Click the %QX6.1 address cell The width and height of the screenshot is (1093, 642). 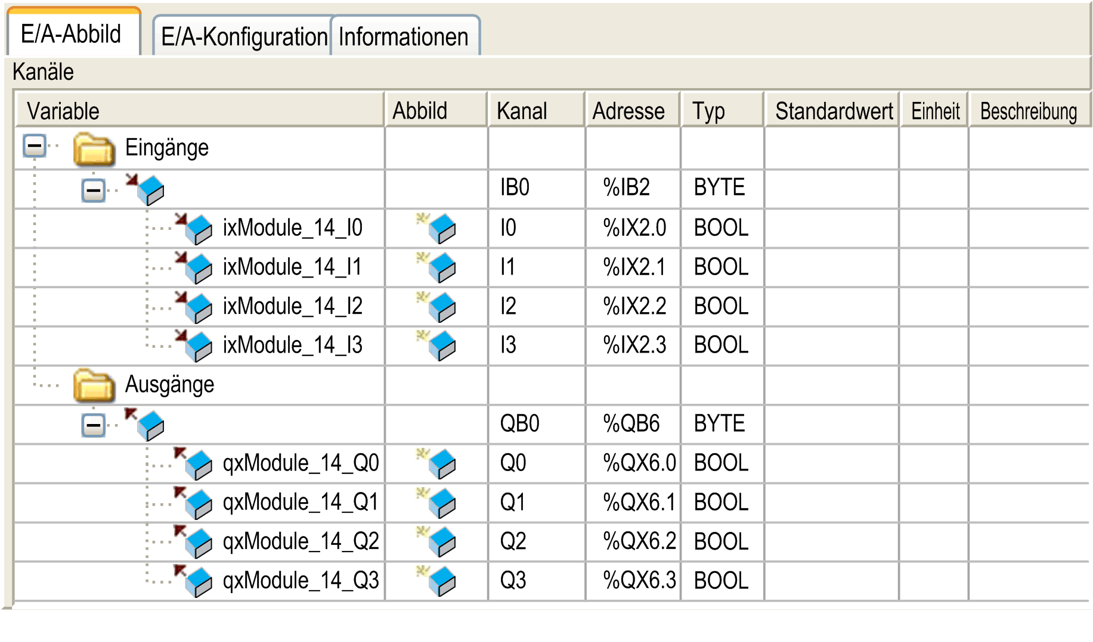tap(638, 503)
